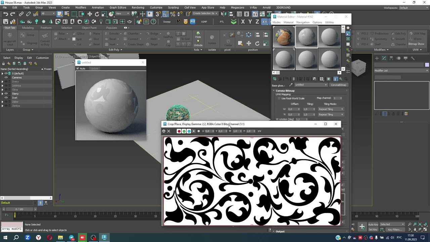Open taskbar search magnifier
This screenshot has width=430, height=242.
pyautogui.click(x=16, y=238)
